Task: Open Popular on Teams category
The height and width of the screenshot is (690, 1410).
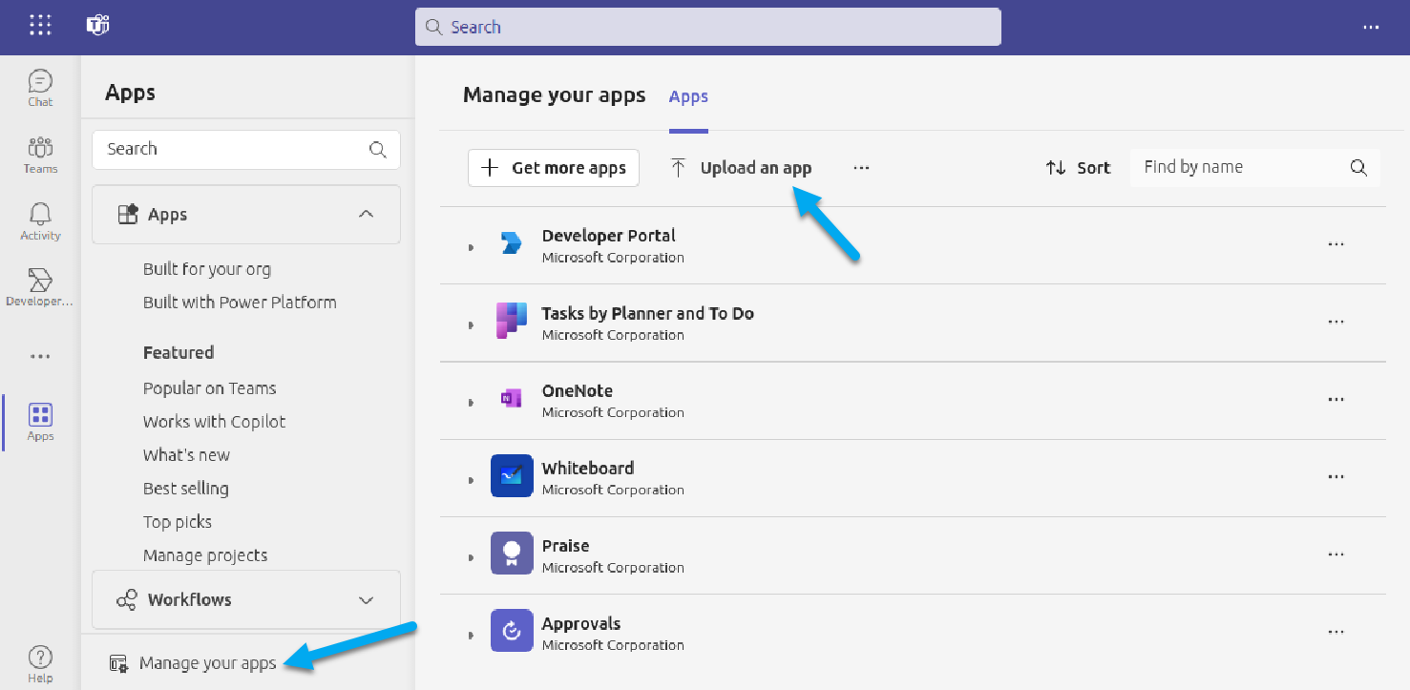Action: point(209,388)
